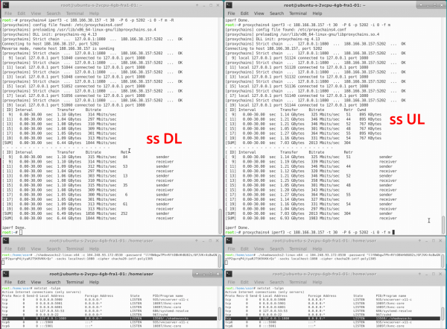Open File menu in ss DL terminal
The image size is (447, 329).
7,12
